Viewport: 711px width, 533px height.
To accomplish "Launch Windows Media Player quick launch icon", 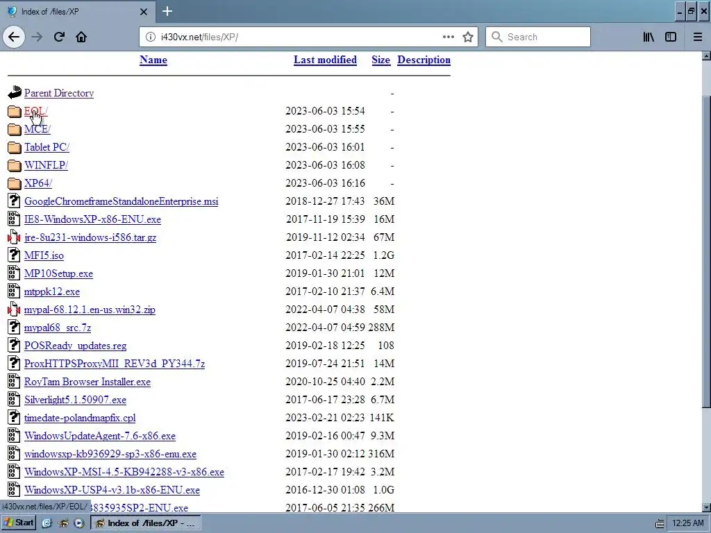I will pyautogui.click(x=79, y=523).
